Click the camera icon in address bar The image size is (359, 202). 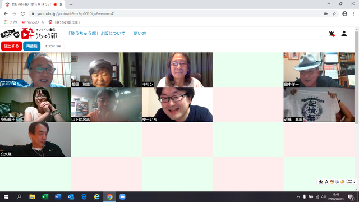click(x=326, y=13)
